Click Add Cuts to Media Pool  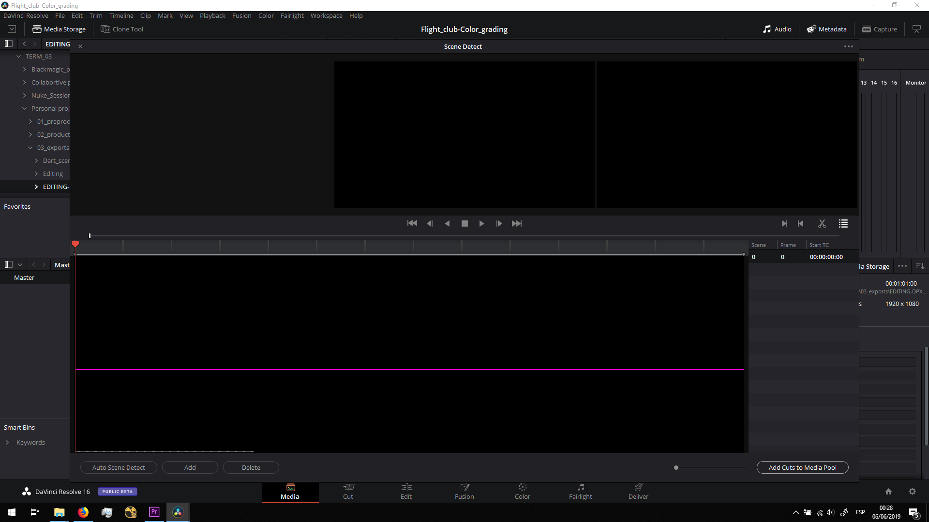pos(802,467)
